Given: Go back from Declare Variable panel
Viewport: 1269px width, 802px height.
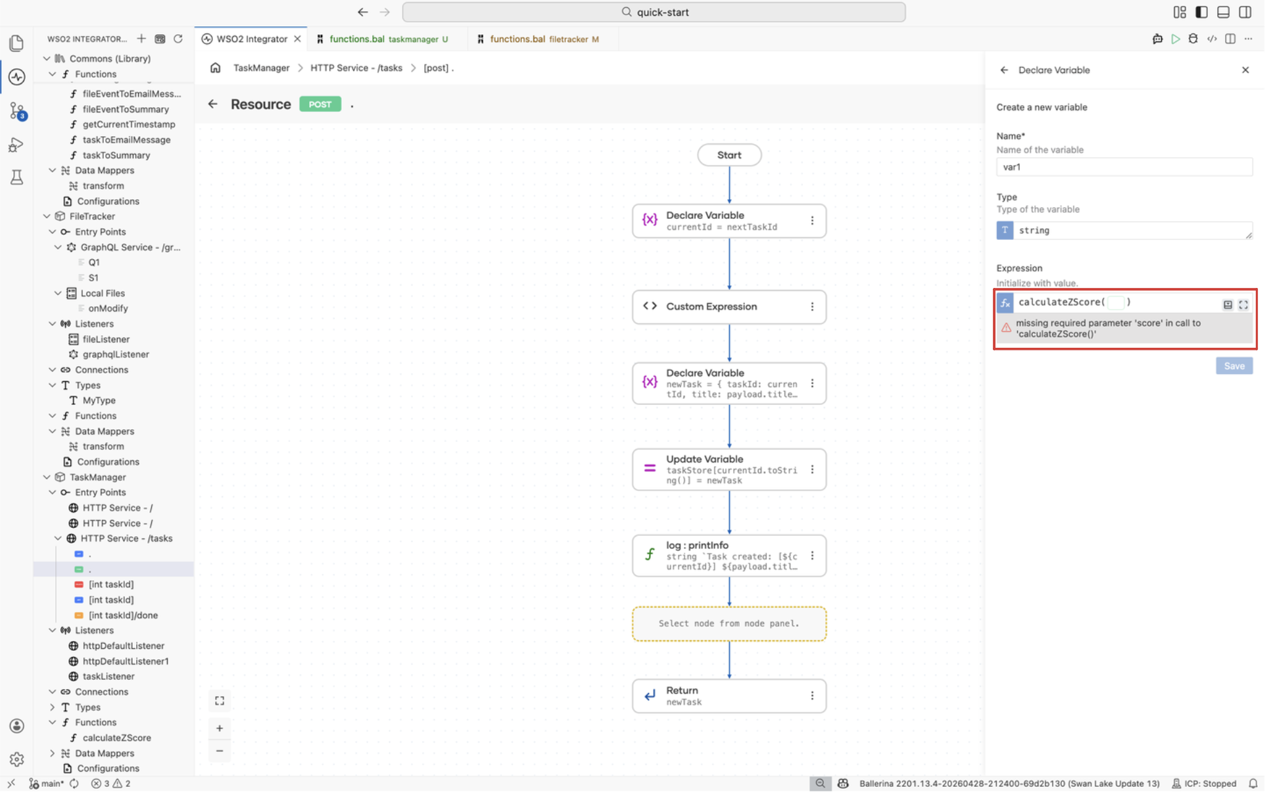Looking at the screenshot, I should click(x=1004, y=70).
